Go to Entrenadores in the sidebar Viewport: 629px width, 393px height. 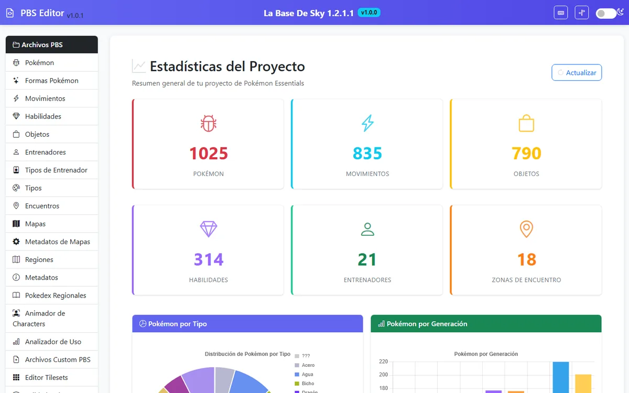51,152
